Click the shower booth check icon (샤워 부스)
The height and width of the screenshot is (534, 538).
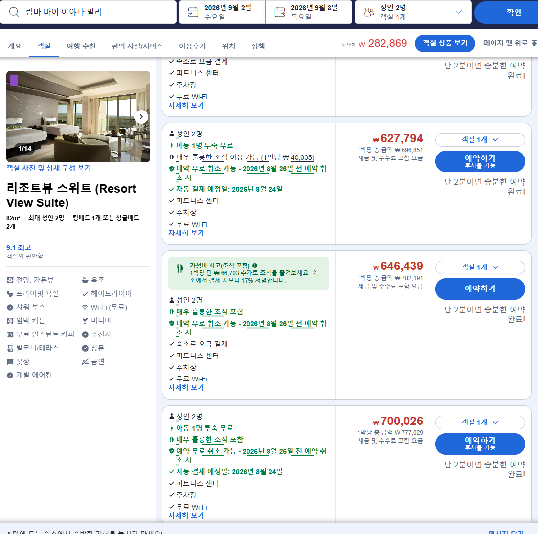coord(10,307)
